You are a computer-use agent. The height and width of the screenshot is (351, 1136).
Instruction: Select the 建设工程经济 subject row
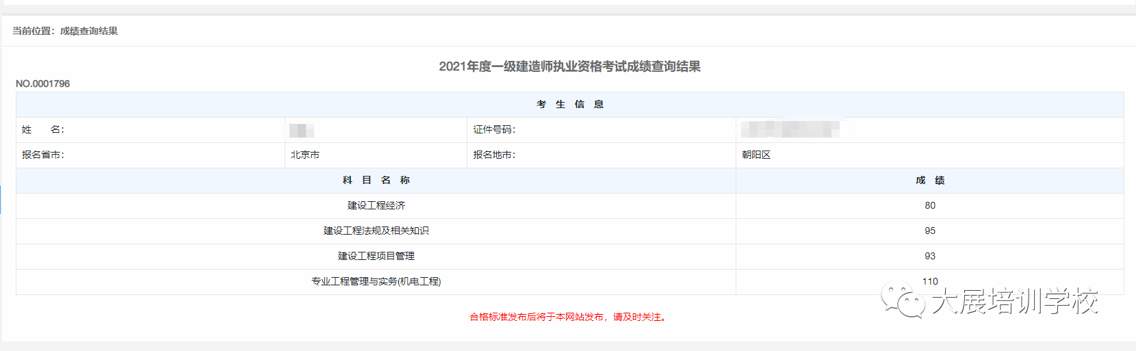point(376,205)
